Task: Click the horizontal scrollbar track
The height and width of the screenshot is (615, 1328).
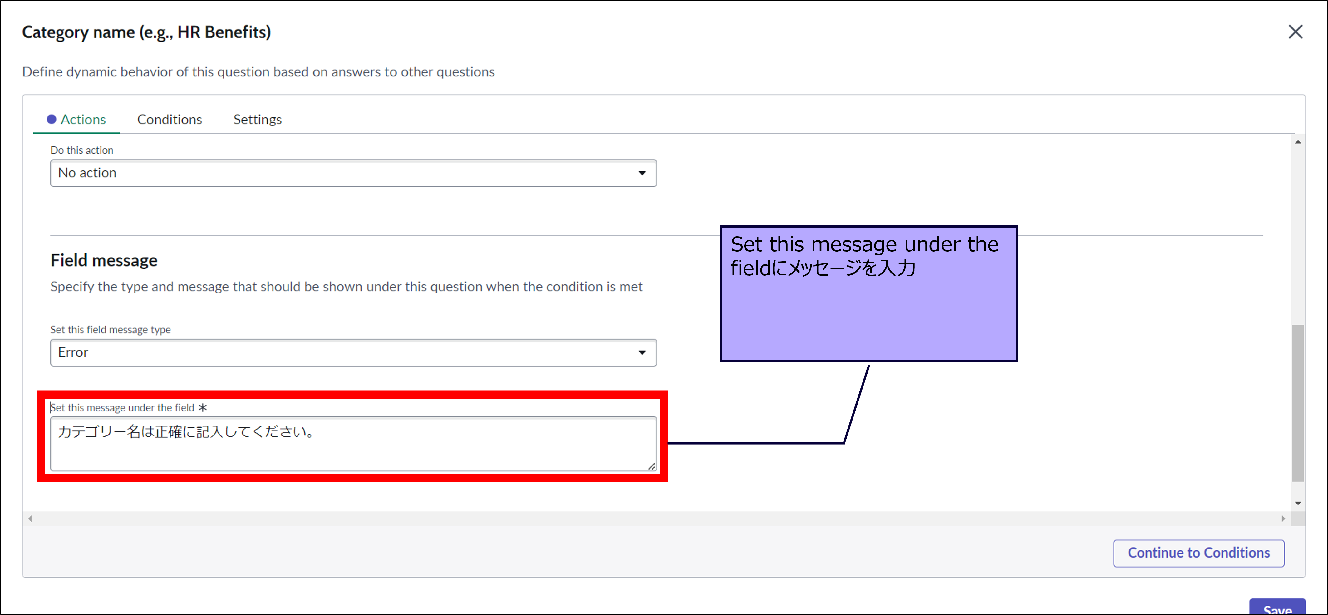Action: pos(655,519)
